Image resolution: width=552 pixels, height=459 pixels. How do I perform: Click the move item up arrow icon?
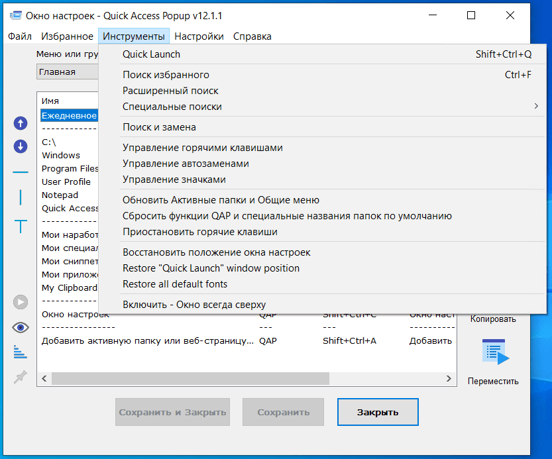coord(21,123)
